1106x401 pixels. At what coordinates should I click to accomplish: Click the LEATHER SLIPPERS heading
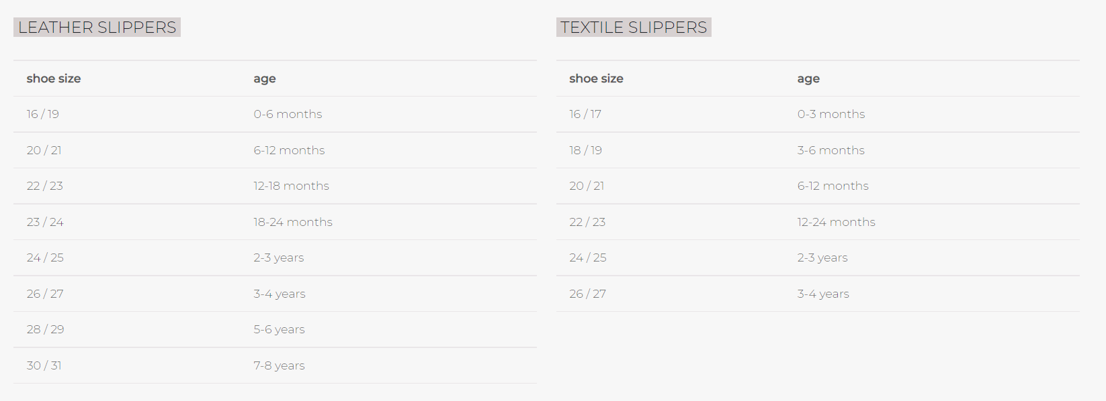click(x=97, y=27)
